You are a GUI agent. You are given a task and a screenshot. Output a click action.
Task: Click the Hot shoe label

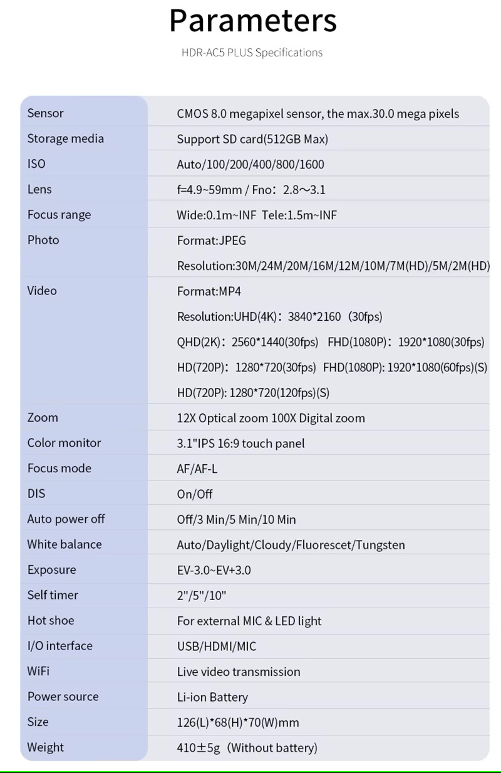[x=51, y=621]
